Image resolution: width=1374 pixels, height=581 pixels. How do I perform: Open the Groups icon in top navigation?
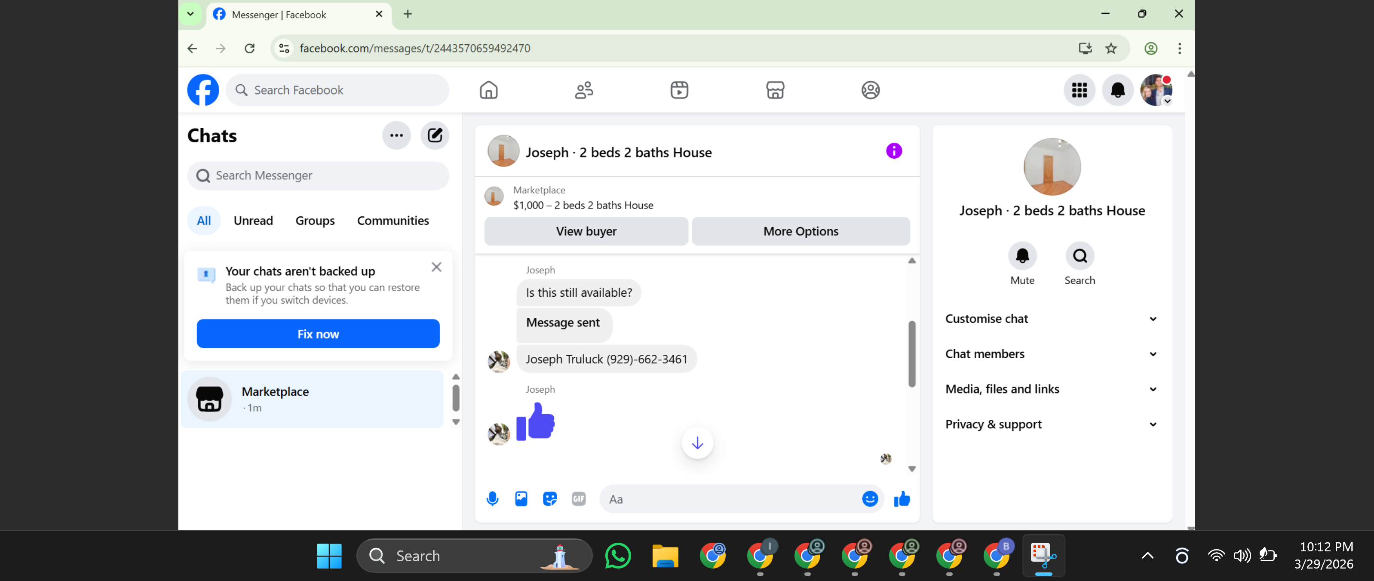point(871,89)
